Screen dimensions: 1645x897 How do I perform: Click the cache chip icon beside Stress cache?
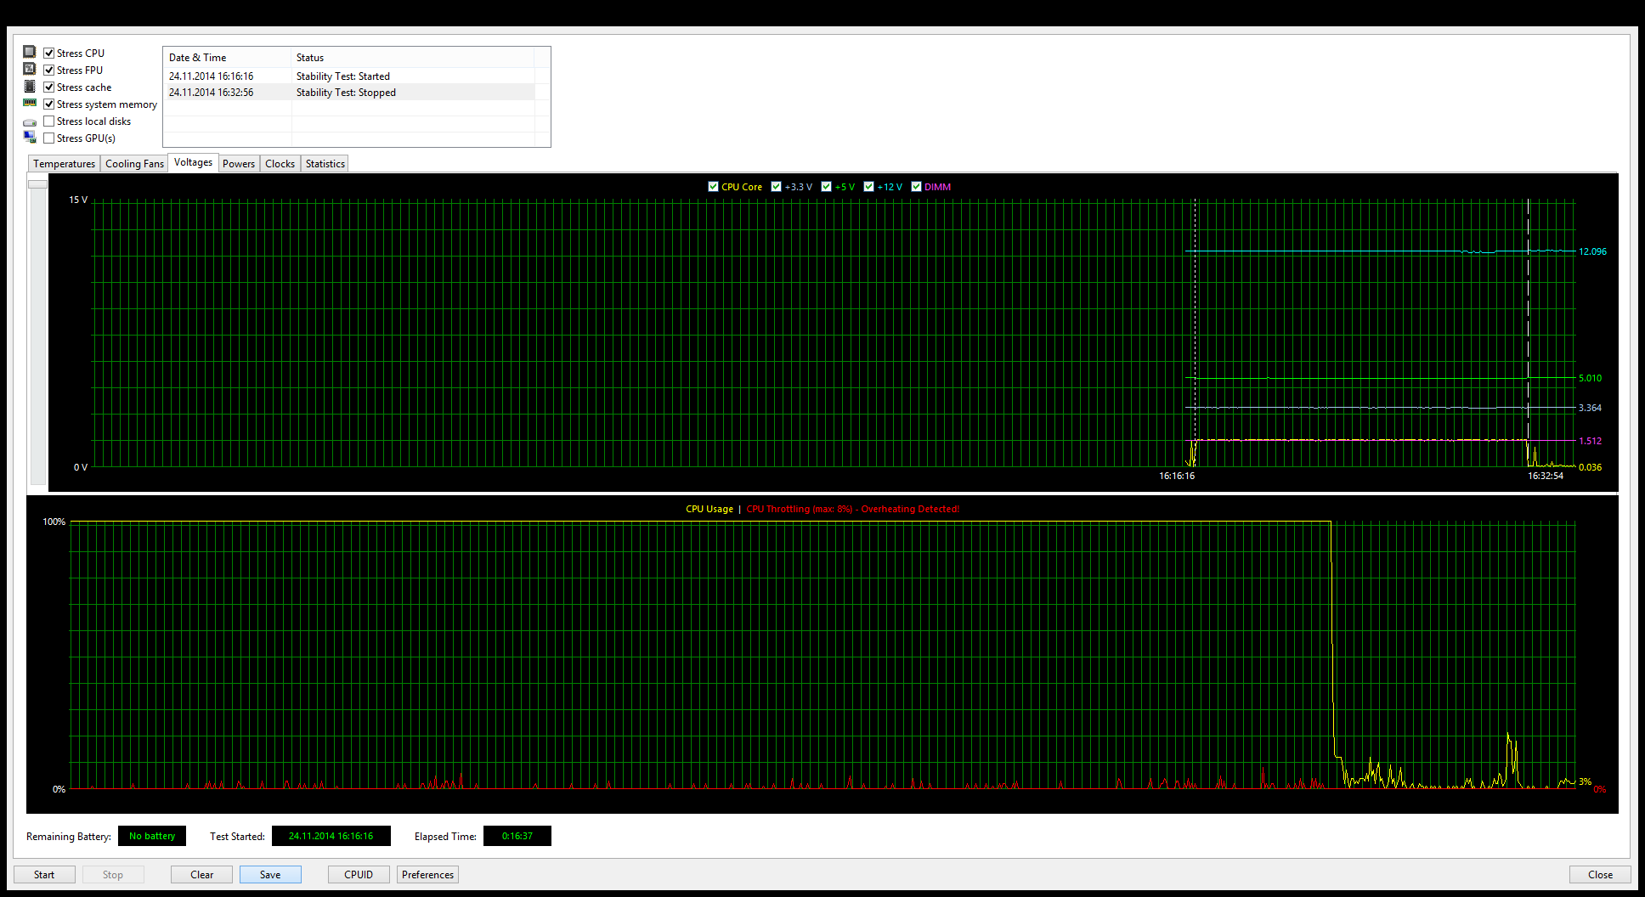point(30,86)
